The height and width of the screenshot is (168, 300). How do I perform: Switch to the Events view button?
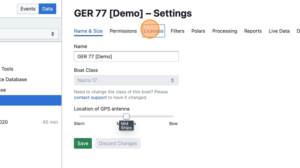[x=28, y=9]
